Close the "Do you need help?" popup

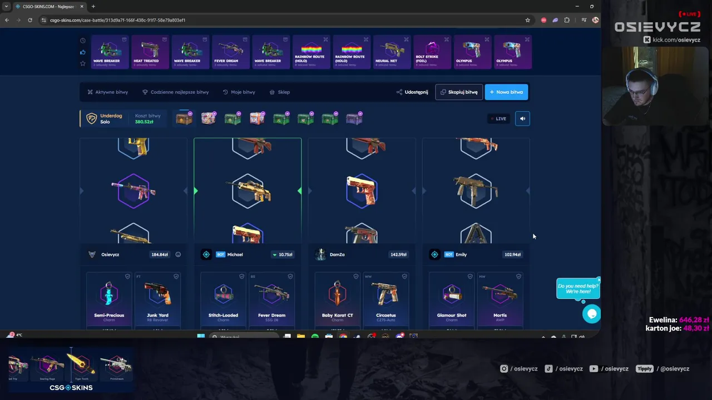[x=599, y=279]
